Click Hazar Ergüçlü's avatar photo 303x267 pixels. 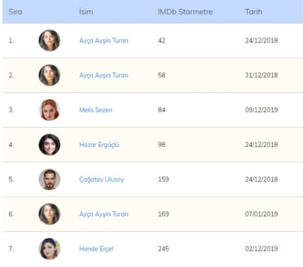49,145
